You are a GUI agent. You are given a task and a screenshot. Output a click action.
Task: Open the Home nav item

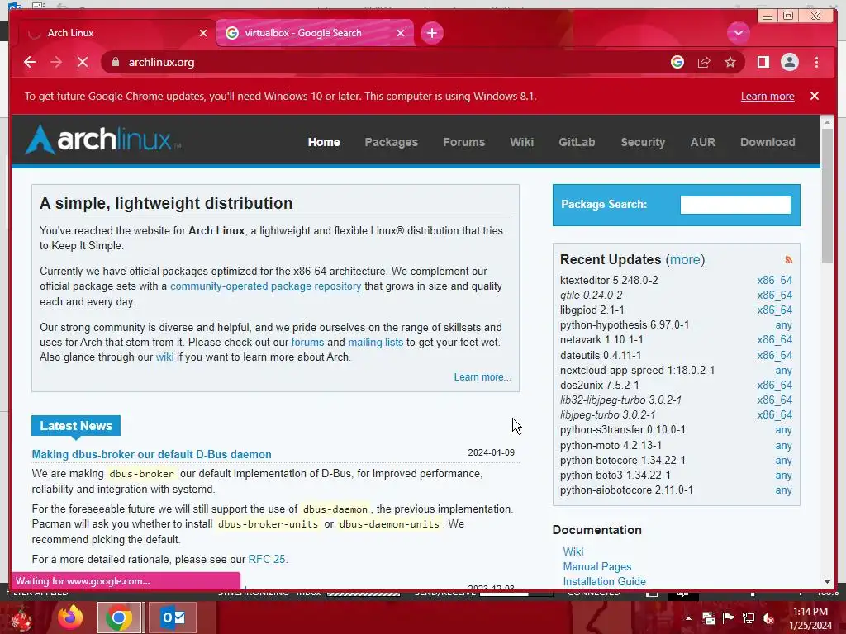324,142
